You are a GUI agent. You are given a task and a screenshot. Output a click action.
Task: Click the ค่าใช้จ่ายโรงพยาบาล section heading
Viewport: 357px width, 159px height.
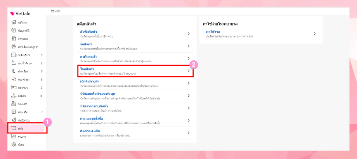pos(220,24)
